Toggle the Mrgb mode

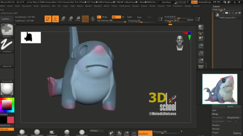(x=105, y=17)
